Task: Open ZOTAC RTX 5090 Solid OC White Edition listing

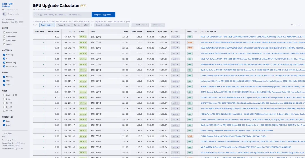Action: pyautogui.click(x=253, y=75)
